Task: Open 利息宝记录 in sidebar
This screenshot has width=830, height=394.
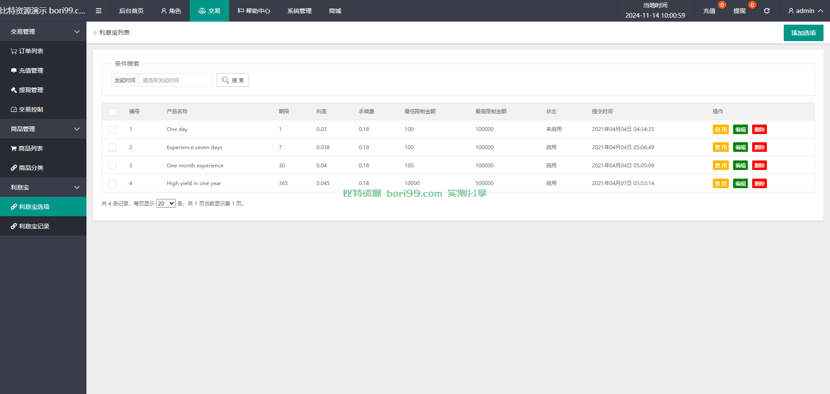Action: click(43, 226)
